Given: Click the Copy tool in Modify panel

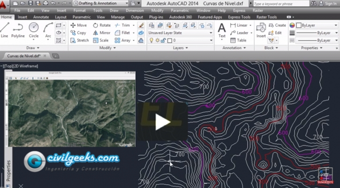Looking at the screenshot, I should [x=78, y=33].
